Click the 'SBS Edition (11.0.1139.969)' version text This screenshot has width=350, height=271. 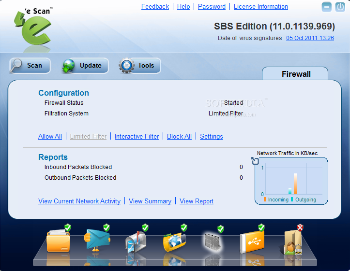(x=274, y=26)
